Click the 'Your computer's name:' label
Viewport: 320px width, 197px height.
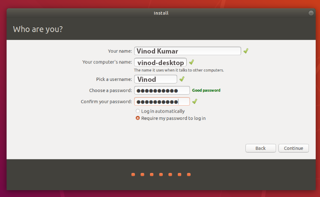107,62
